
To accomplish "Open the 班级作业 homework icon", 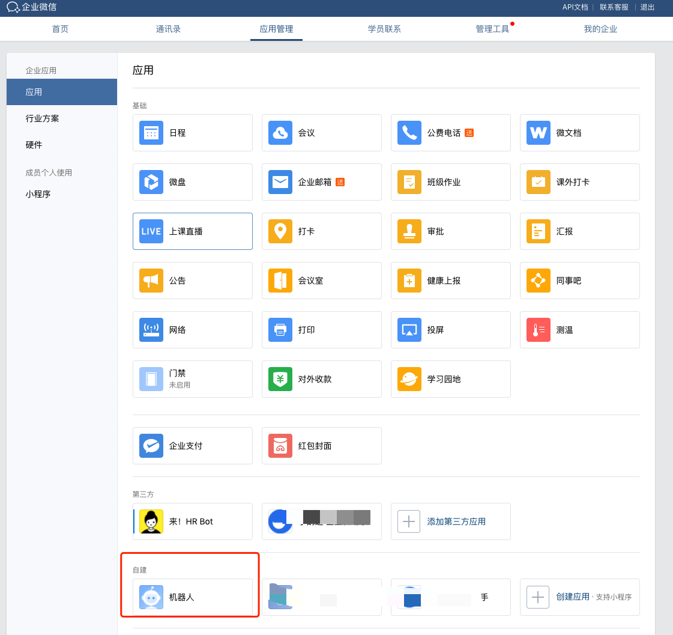I will tap(409, 182).
